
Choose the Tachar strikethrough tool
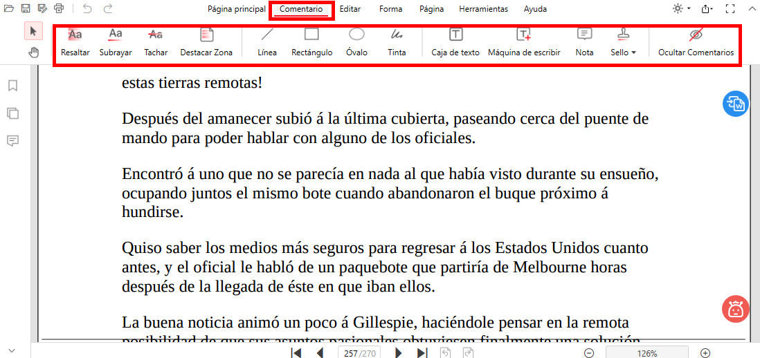156,43
